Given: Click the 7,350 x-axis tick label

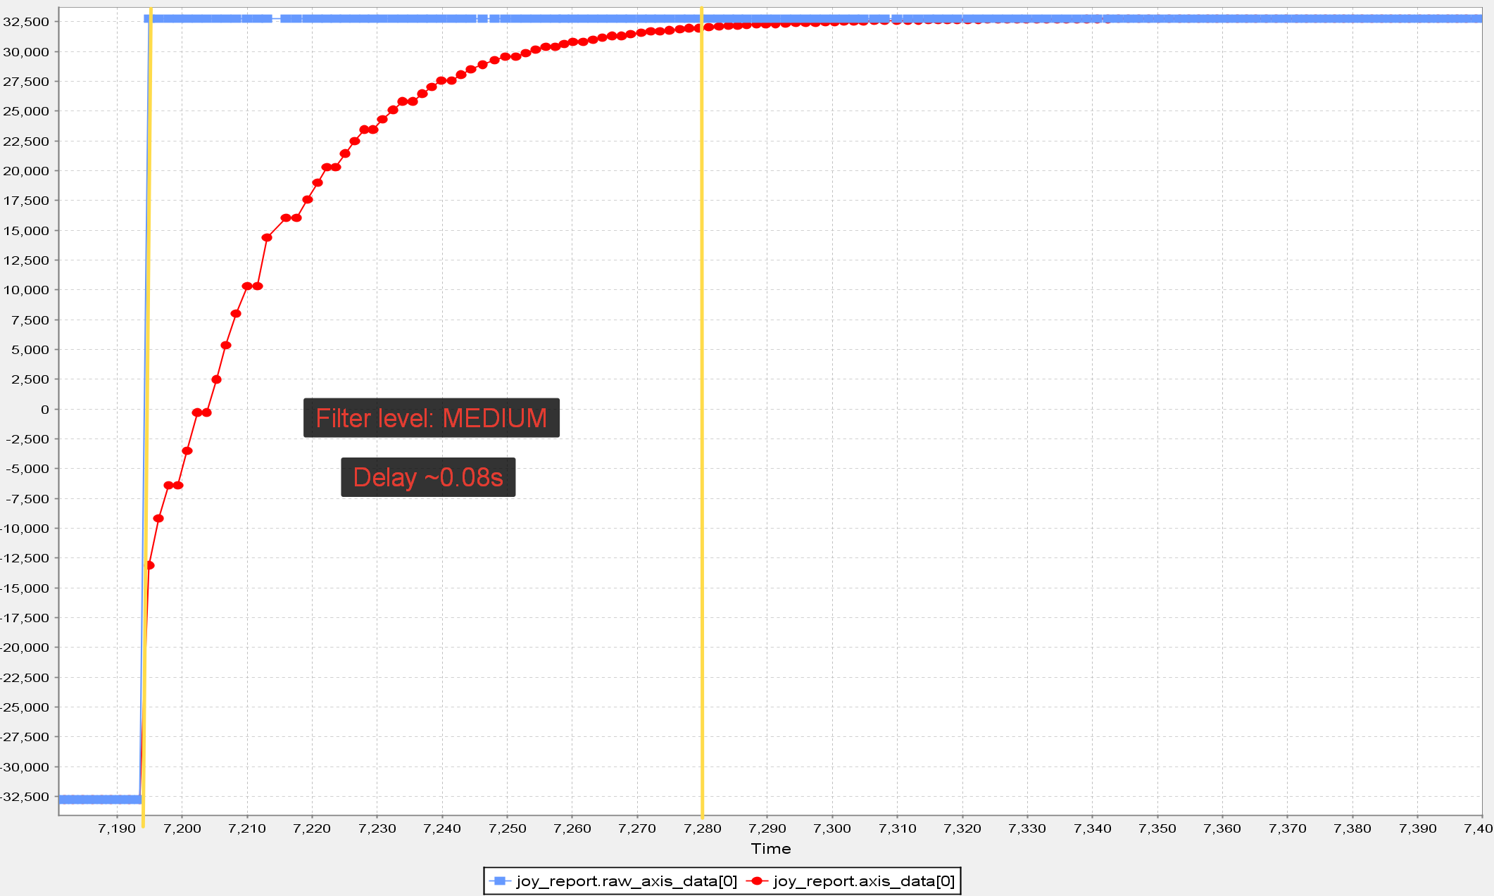Looking at the screenshot, I should coord(1157,828).
